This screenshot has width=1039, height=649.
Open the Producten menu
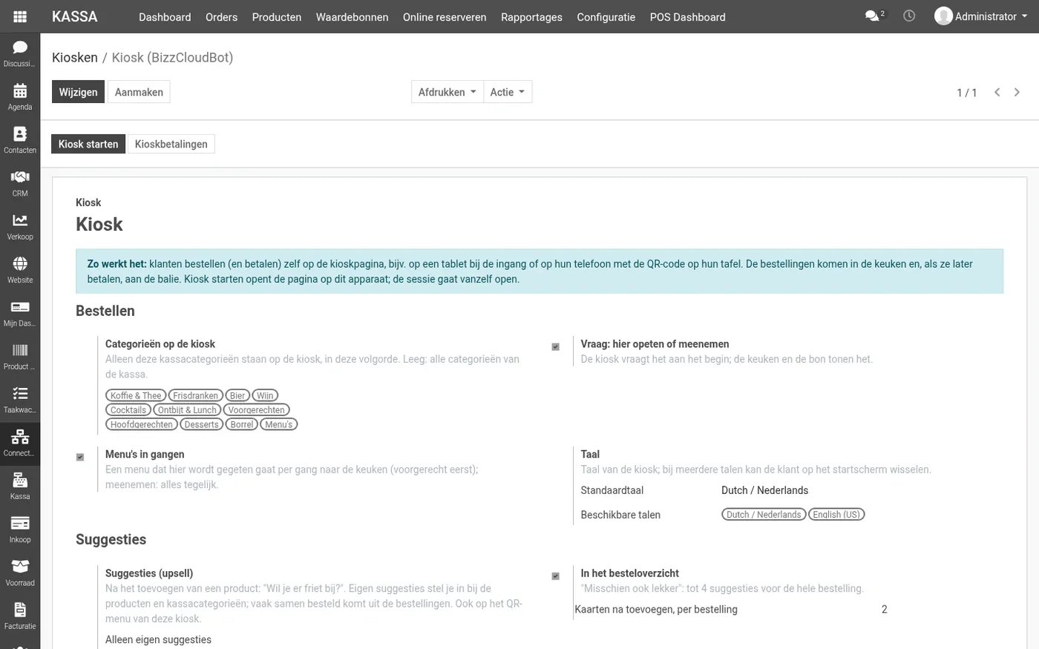[277, 17]
